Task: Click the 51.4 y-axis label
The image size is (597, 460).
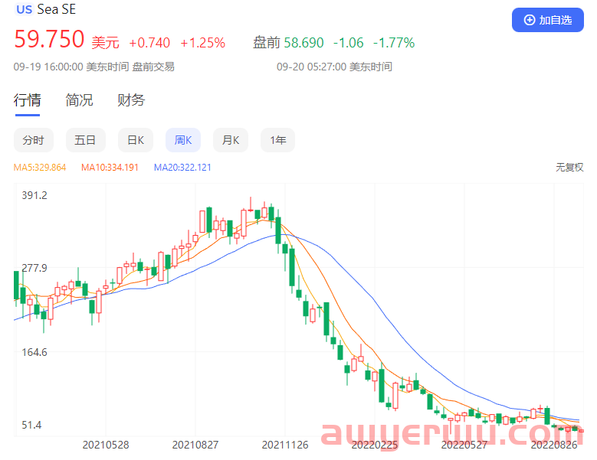Action: coord(31,425)
